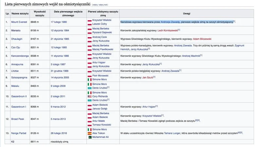
Task: Click the Kazakhstan flag in the Makalu row
Action: [x=90, y=88]
